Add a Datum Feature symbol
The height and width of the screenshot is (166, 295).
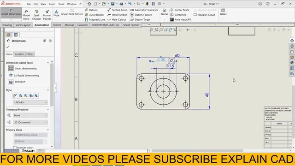142,15
